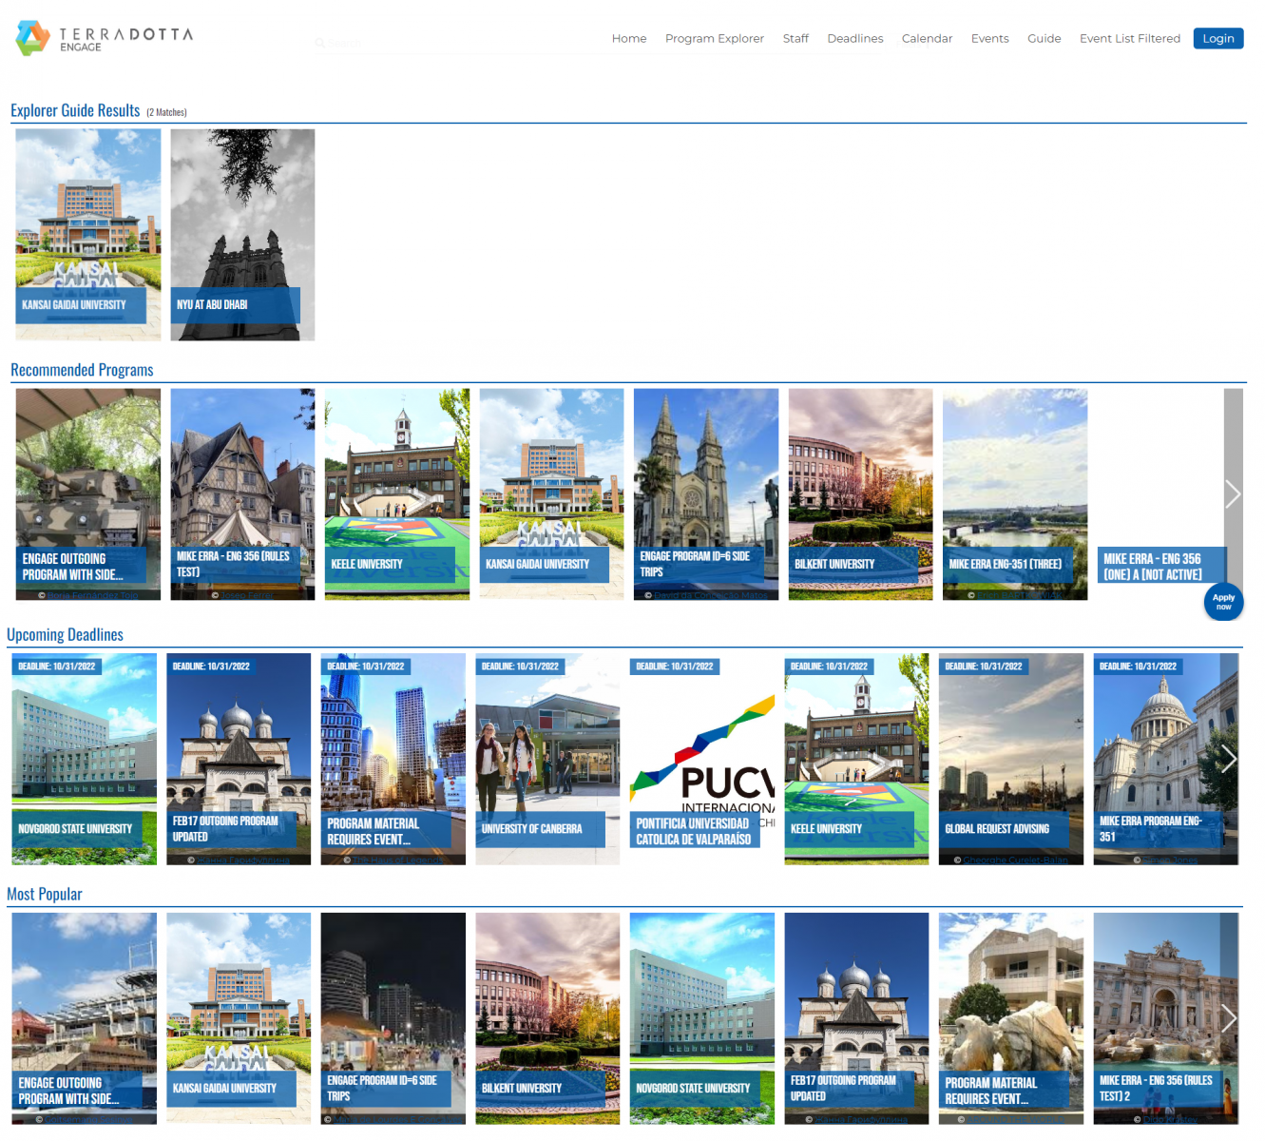This screenshot has height=1141, width=1265.
Task: Click the blue Login button
Action: click(1218, 38)
